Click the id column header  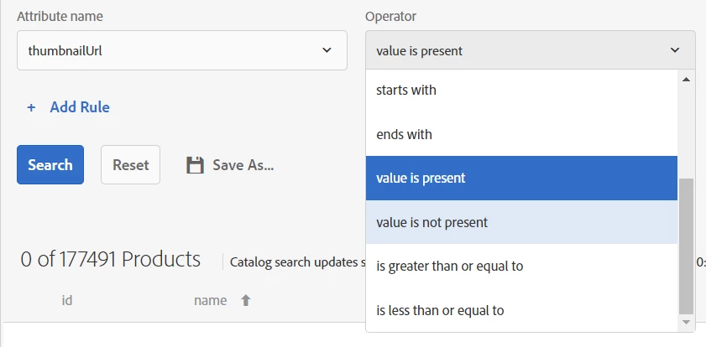coord(67,300)
